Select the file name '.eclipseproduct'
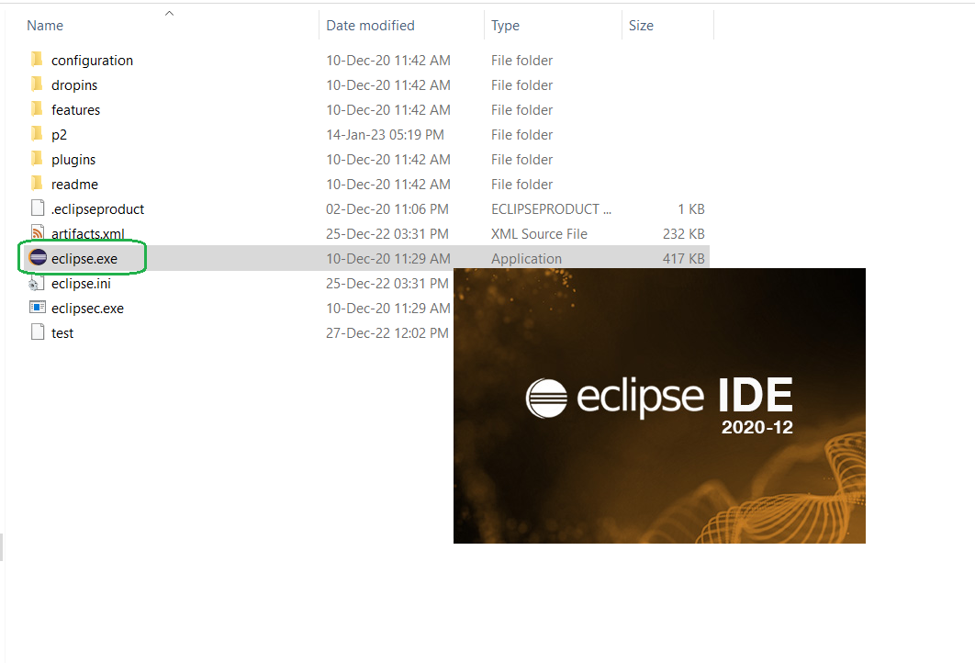The width and height of the screenshot is (975, 663). (97, 209)
